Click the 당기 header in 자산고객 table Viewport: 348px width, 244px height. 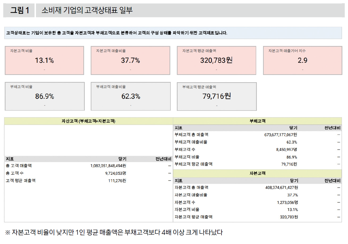click(x=122, y=159)
